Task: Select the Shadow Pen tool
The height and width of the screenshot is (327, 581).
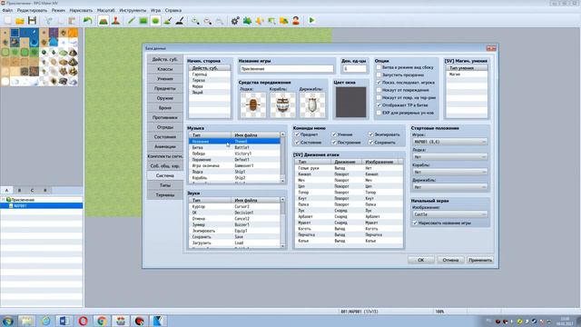Action: pyautogui.click(x=180, y=20)
